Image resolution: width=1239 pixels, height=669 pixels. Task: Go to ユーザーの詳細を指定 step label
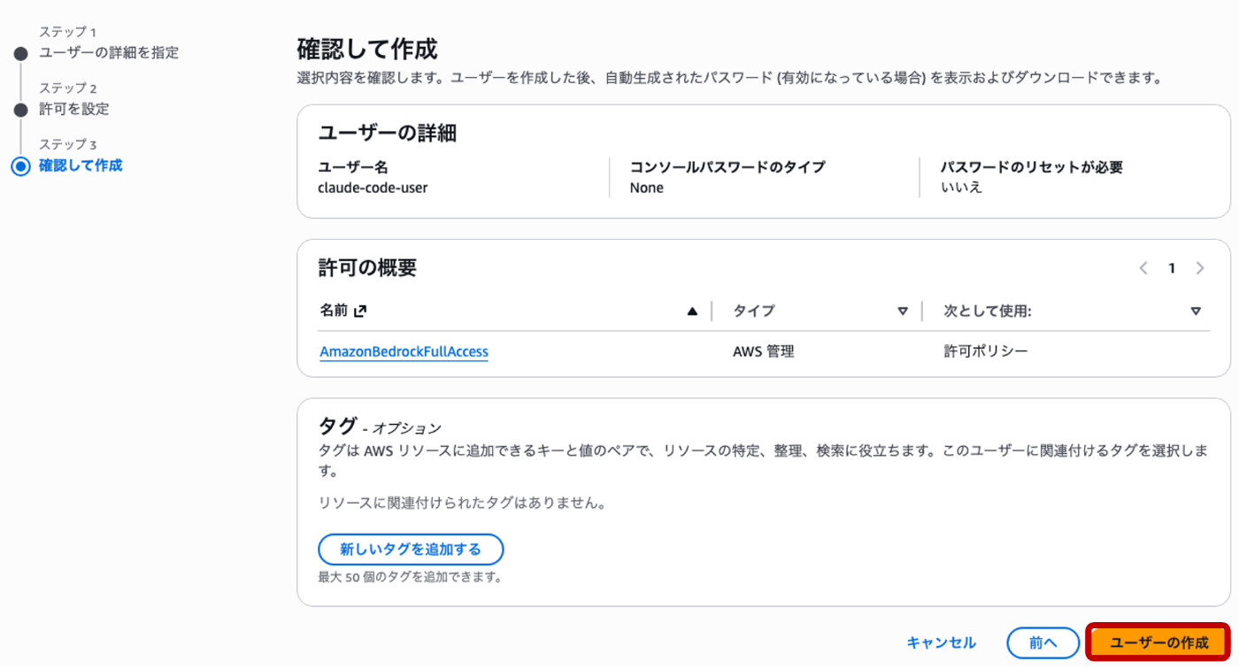(x=109, y=53)
